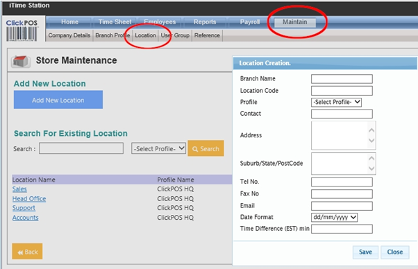Click the Location Code field
Viewport: 418px width, 269px height.
342,91
